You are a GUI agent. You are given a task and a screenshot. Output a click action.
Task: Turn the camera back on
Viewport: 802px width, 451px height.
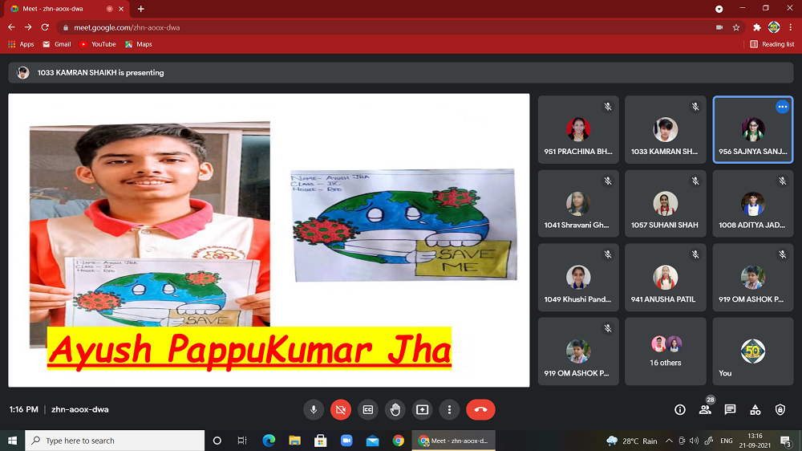pos(341,409)
